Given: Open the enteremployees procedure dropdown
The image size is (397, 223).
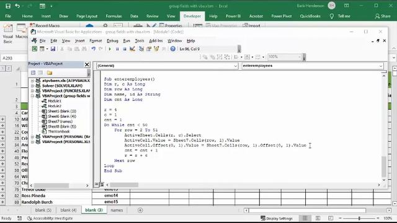Looking at the screenshot, I should 381,66.
